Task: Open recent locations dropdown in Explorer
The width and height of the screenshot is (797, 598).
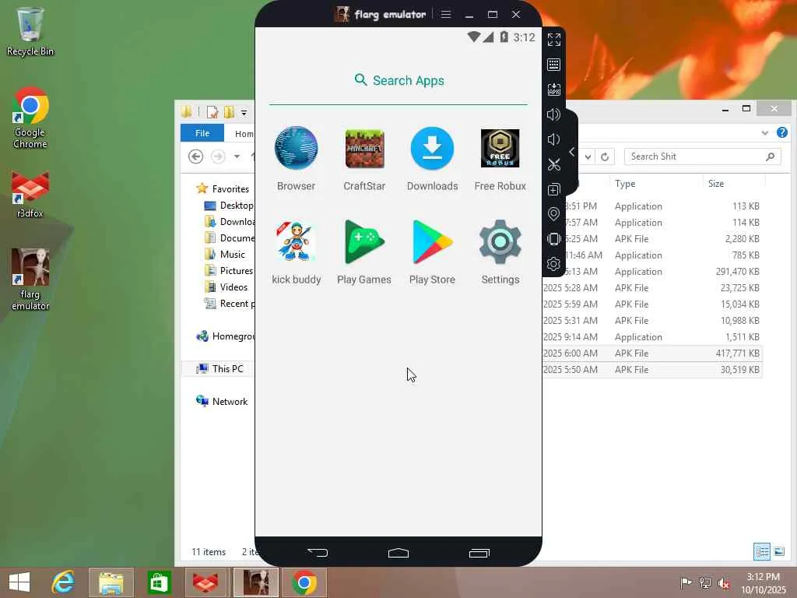Action: (x=237, y=157)
